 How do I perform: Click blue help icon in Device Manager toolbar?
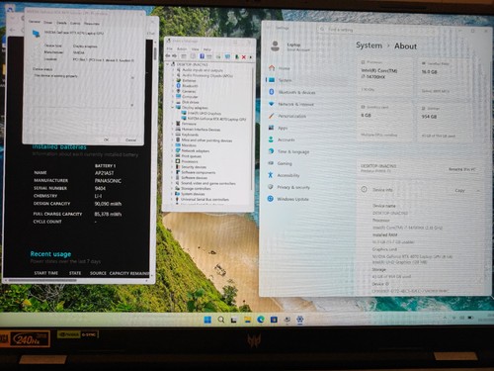coord(202,56)
